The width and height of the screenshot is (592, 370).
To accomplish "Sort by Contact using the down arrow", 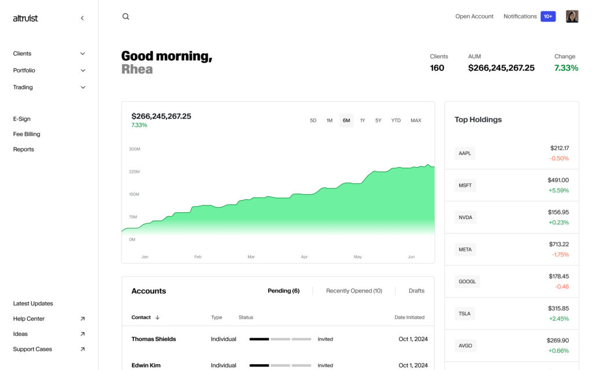I will [x=157, y=317].
